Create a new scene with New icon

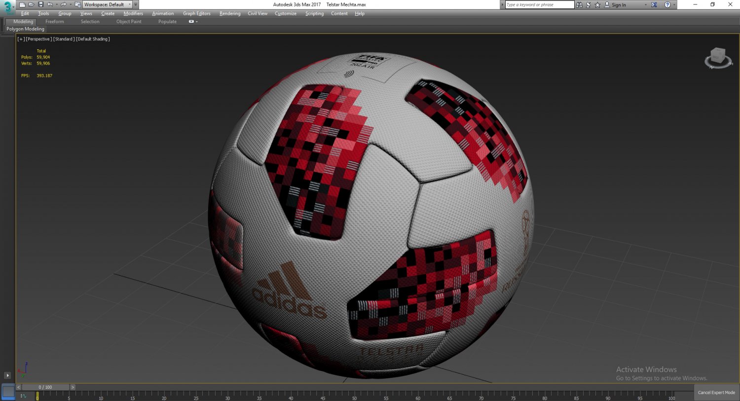coord(22,4)
